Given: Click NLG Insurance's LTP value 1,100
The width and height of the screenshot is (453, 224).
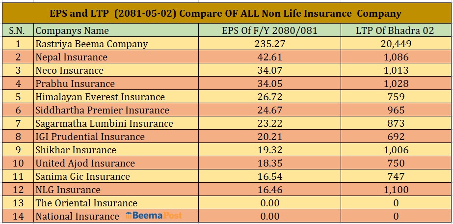Looking at the screenshot, I should (395, 190).
